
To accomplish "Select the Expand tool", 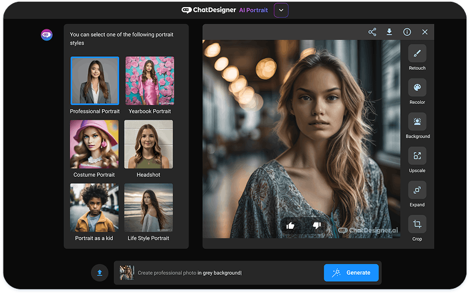I will click(x=417, y=190).
